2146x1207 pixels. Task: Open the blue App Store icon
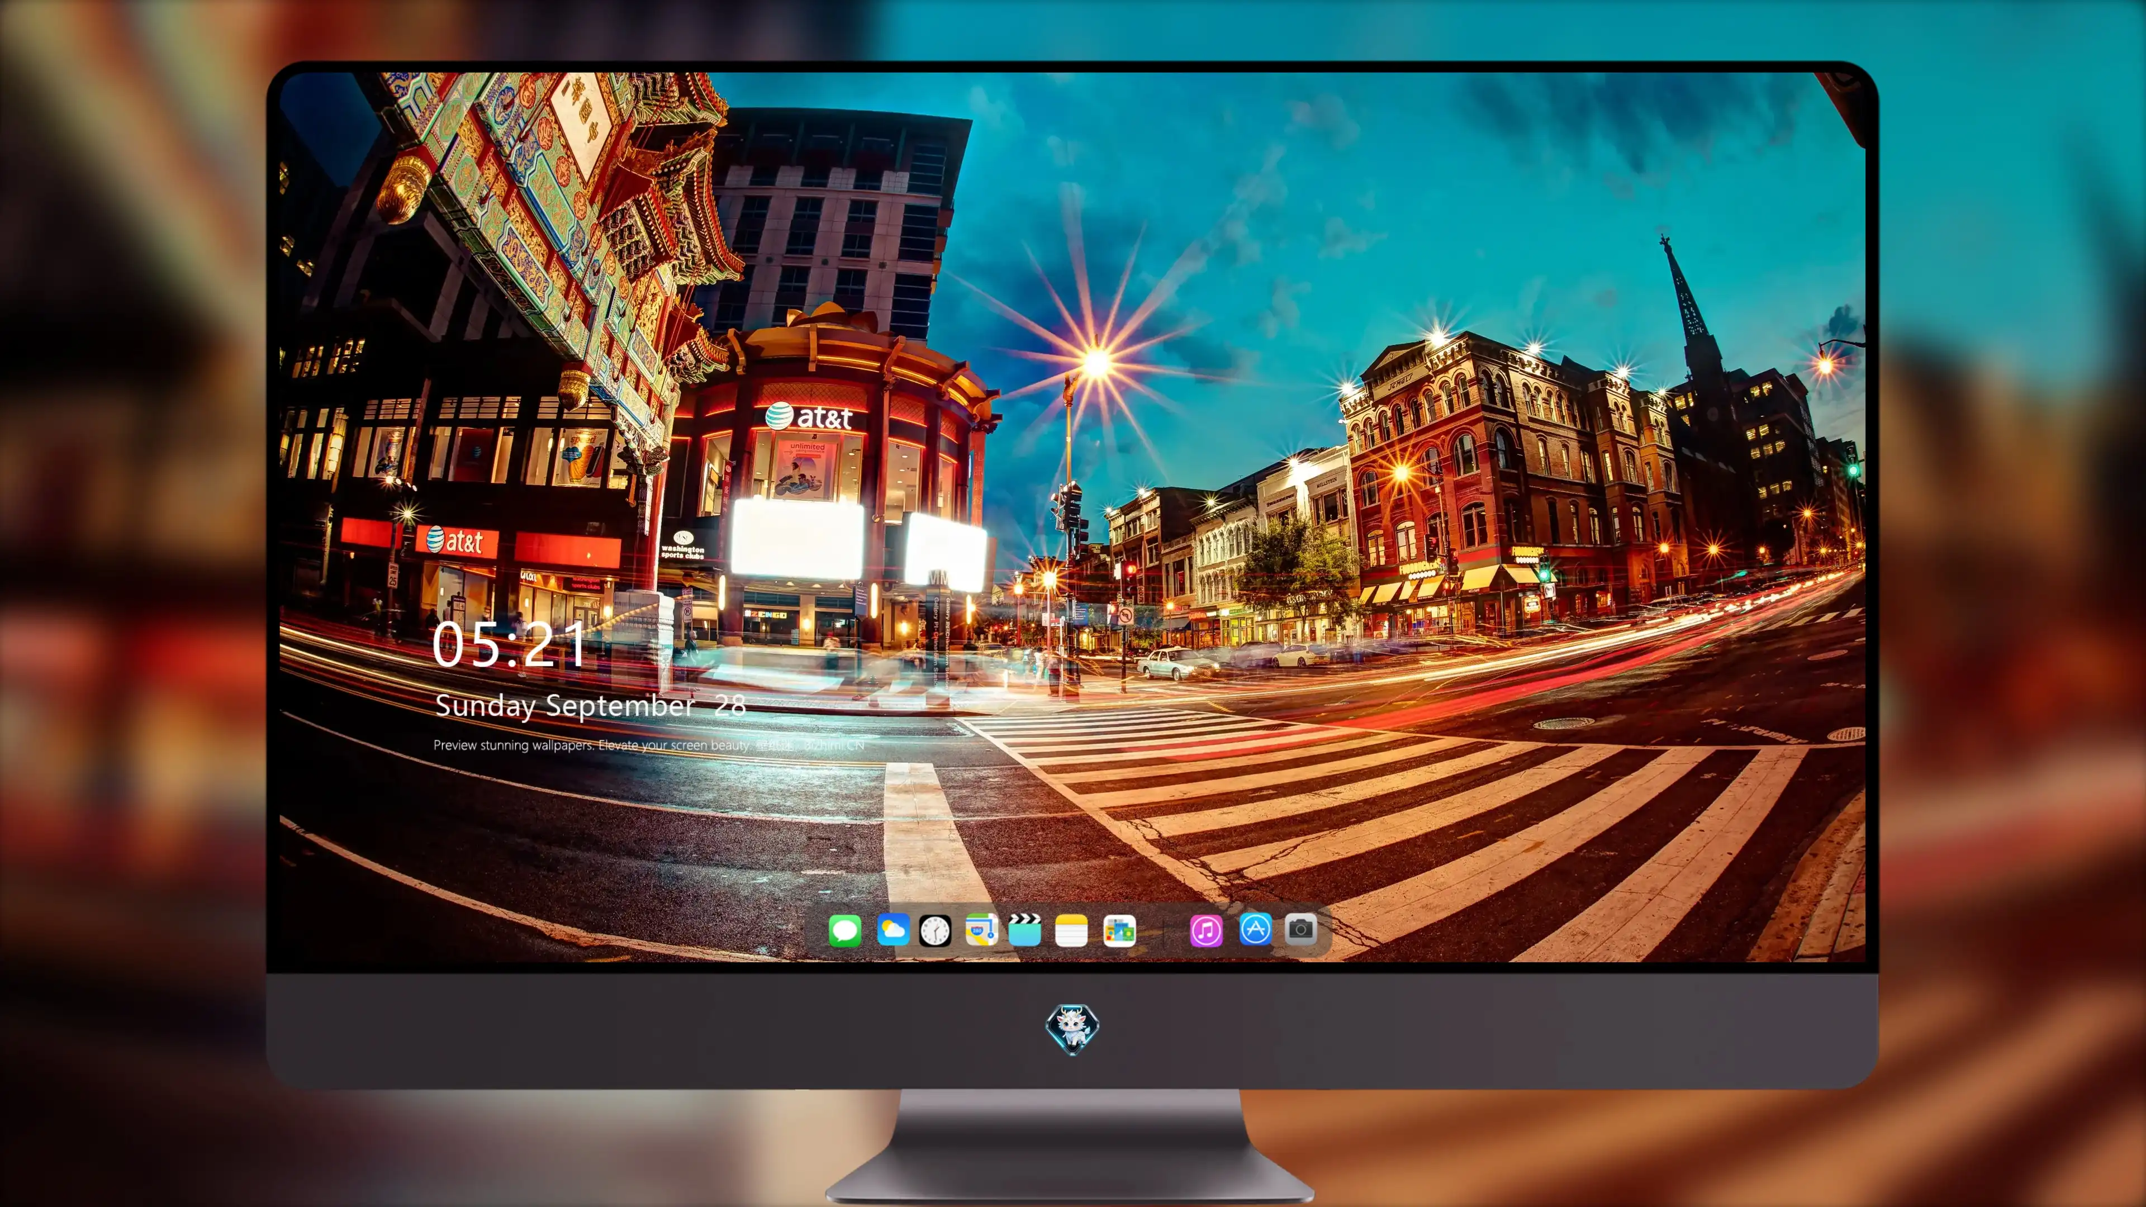[x=1255, y=929]
